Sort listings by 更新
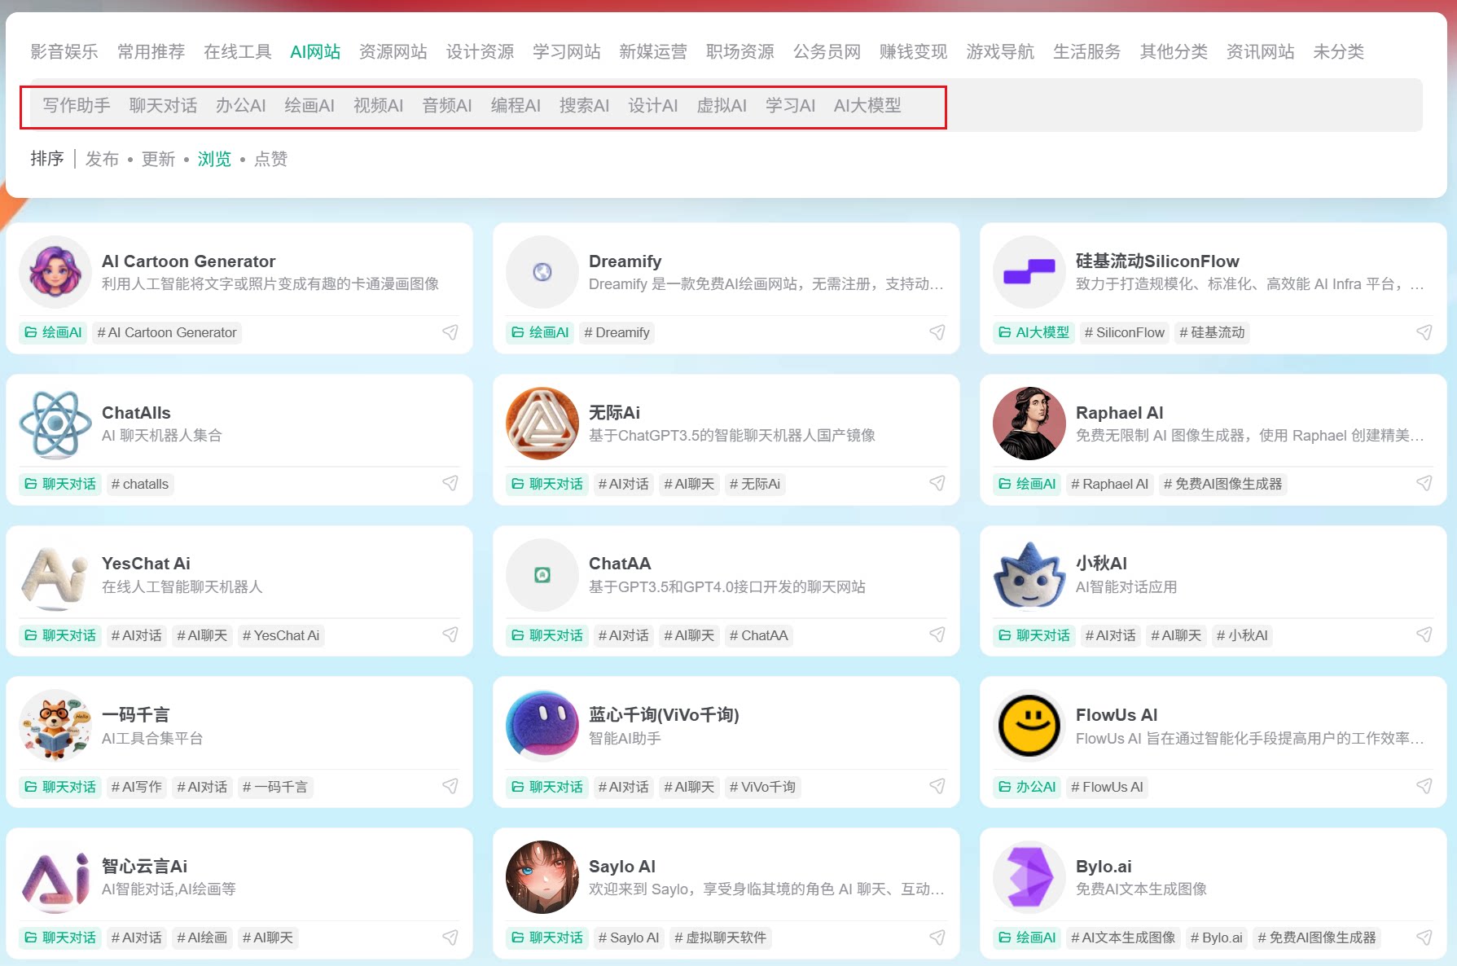This screenshot has width=1457, height=966. pos(158,159)
